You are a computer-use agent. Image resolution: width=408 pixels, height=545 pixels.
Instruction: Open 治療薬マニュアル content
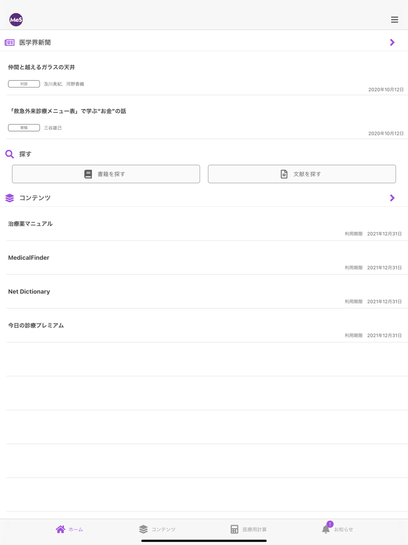[207, 224]
